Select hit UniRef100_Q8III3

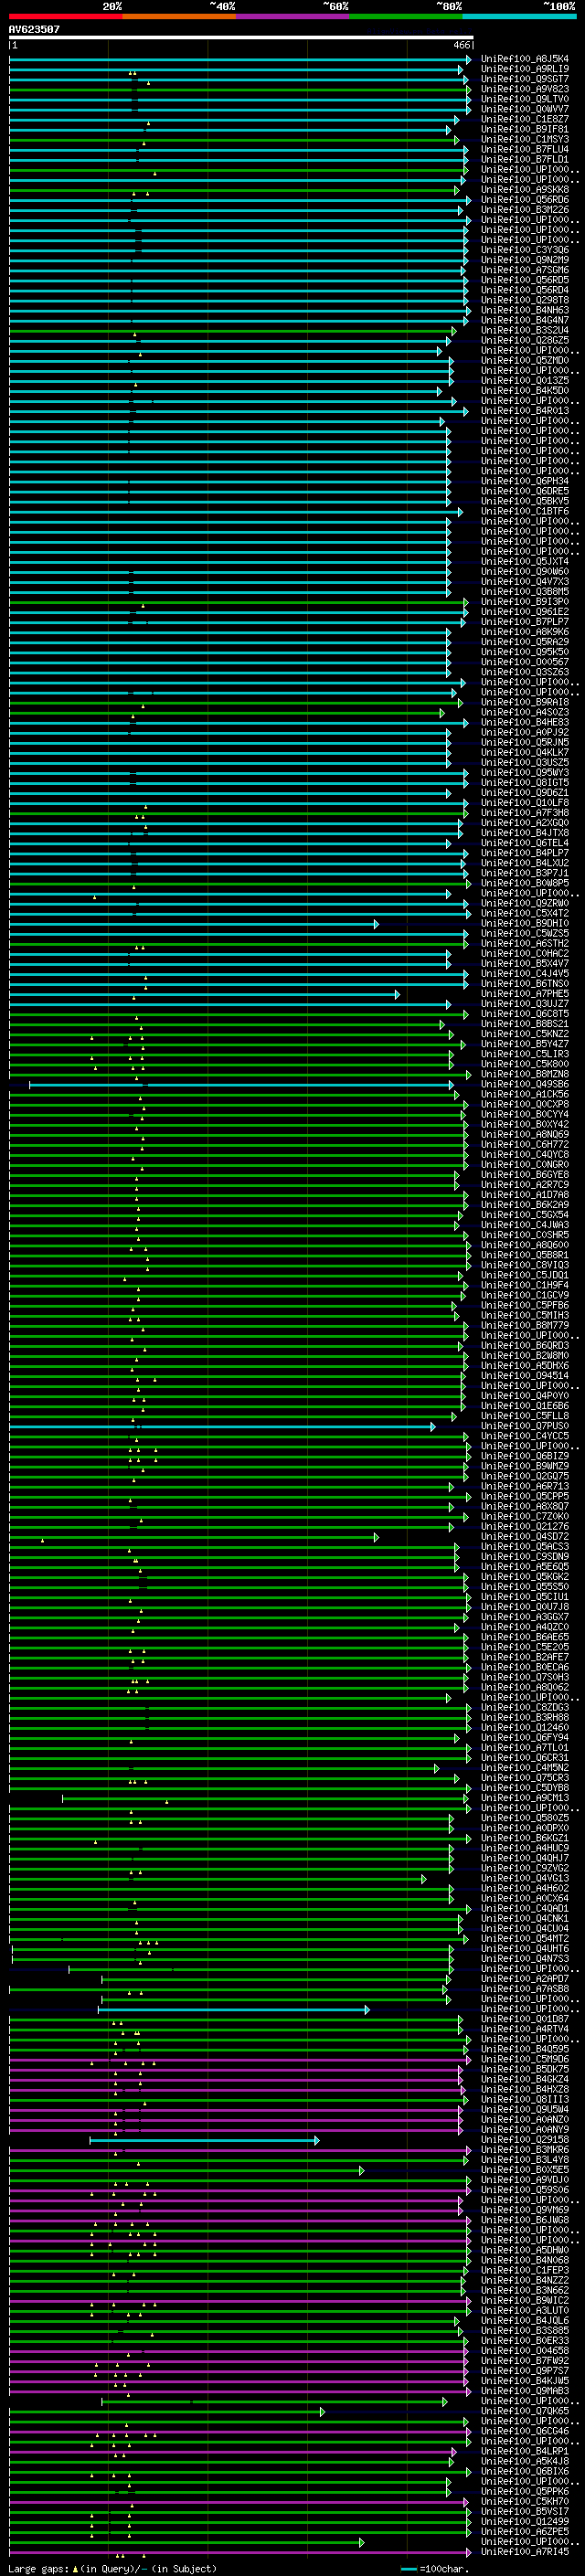pos(525,2099)
